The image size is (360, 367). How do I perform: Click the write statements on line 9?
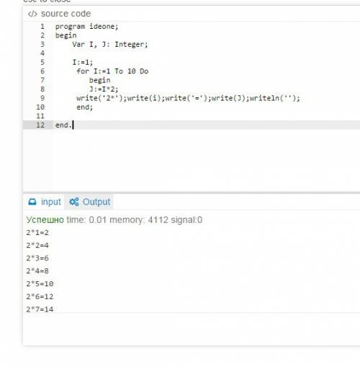pyautogui.click(x=188, y=98)
